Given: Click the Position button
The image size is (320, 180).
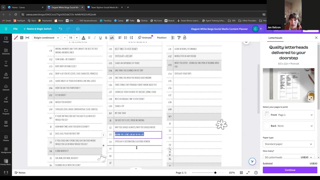Looking at the screenshot, I should tap(162, 37).
